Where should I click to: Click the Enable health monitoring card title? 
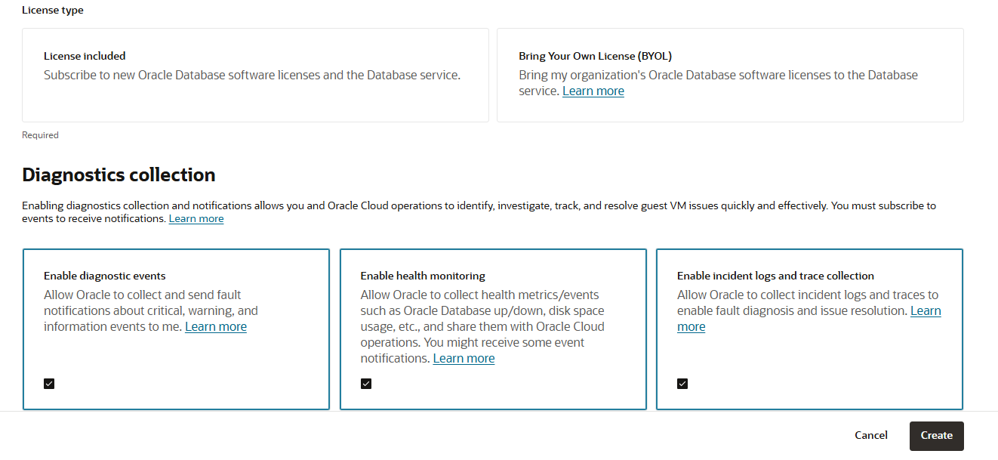coord(422,276)
